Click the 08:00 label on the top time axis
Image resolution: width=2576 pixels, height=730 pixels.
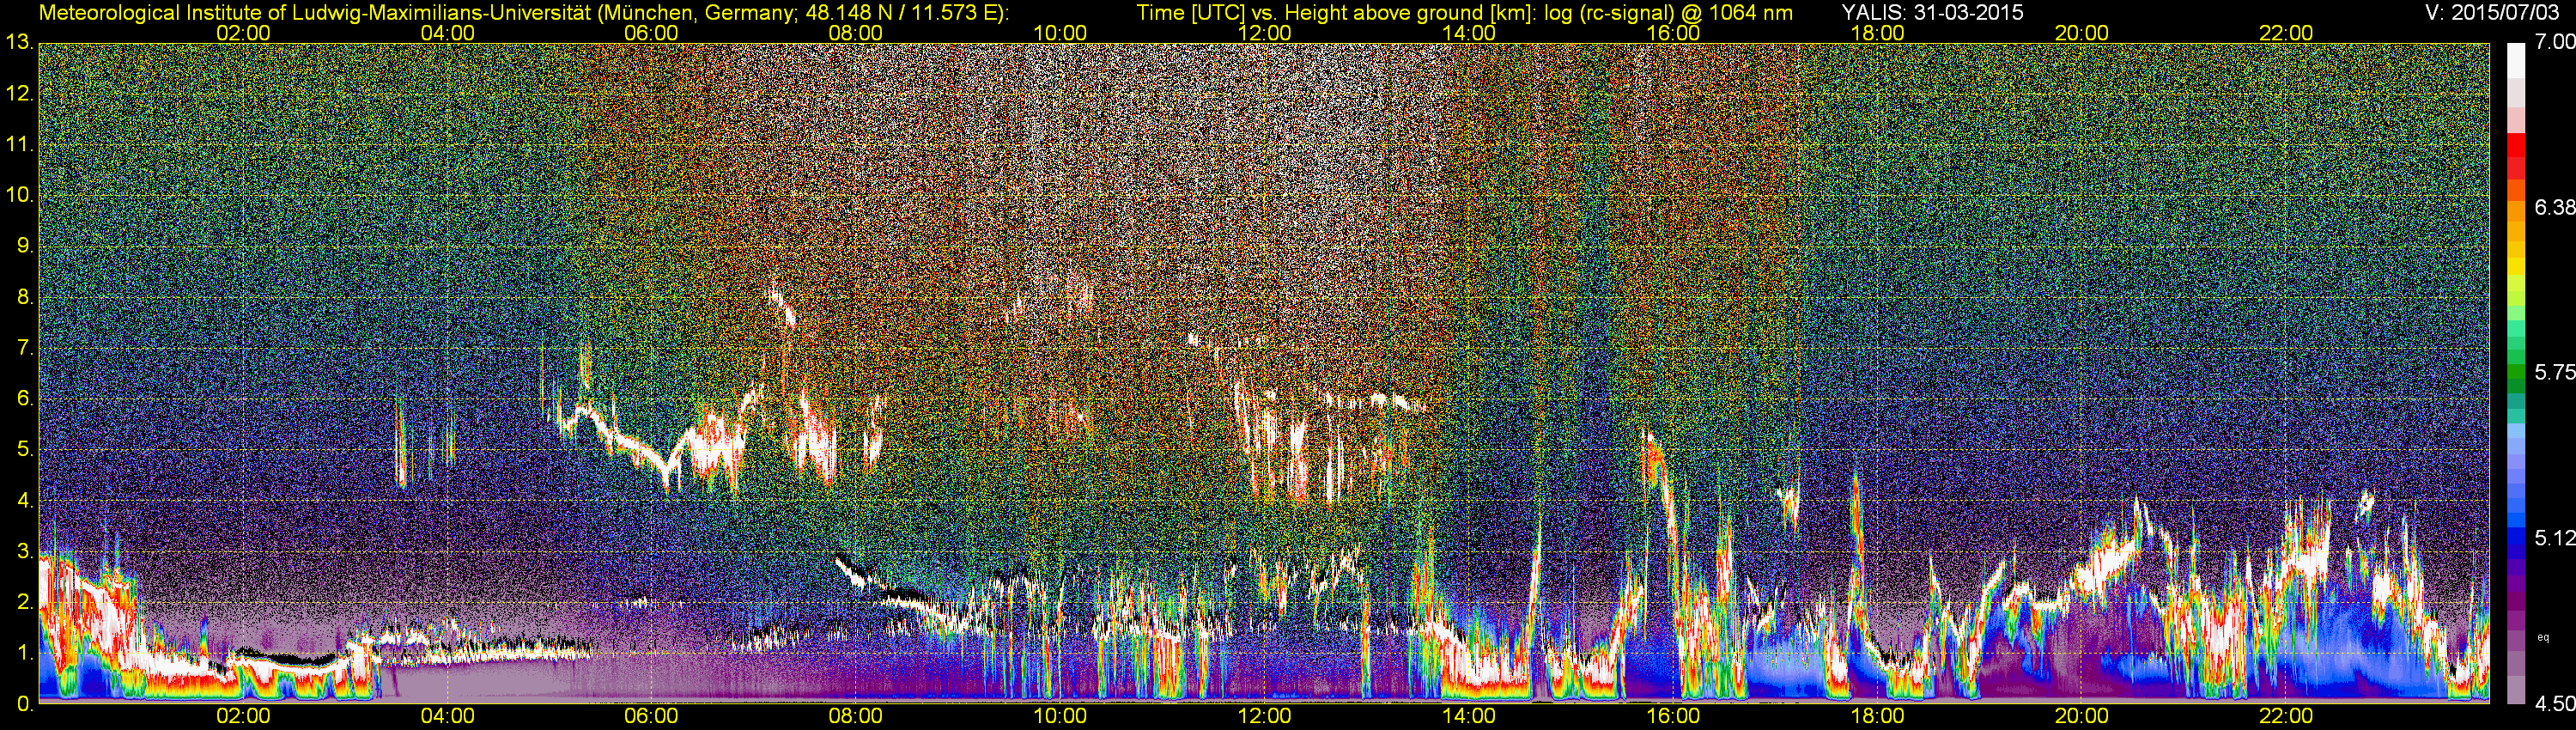pos(856,33)
